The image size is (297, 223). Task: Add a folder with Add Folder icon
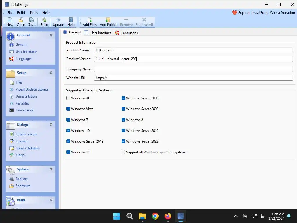108,22
